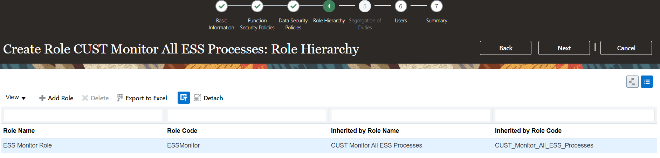660x158 pixels.
Task: Open the View dropdown menu
Action: [15, 98]
